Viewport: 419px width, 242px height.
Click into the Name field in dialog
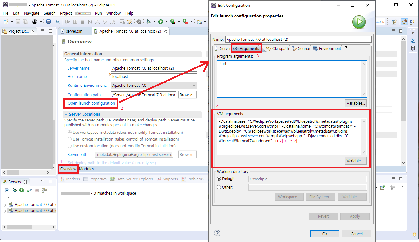point(298,39)
